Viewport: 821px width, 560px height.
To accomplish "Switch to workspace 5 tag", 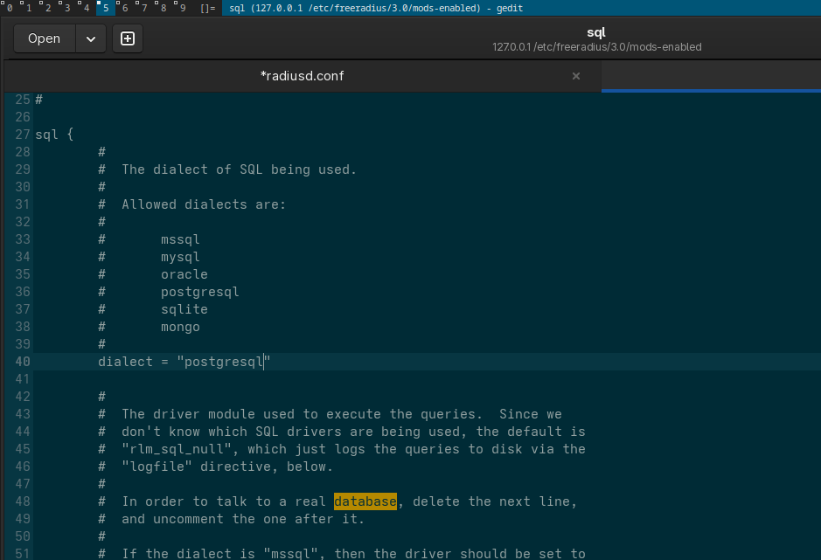I will (x=106, y=8).
